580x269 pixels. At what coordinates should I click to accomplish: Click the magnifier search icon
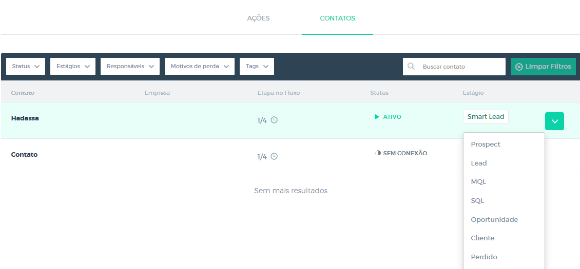[x=411, y=66]
